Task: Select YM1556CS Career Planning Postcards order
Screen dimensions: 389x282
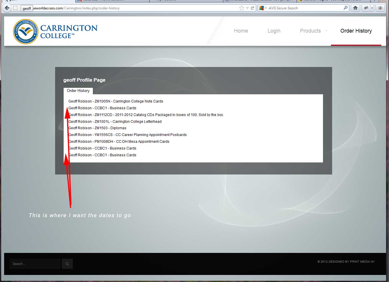Action: coord(127,135)
